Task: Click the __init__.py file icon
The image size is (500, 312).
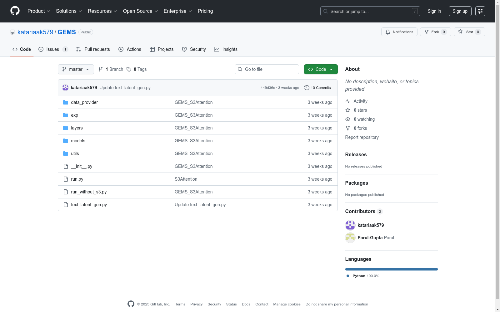Action: 66,166
